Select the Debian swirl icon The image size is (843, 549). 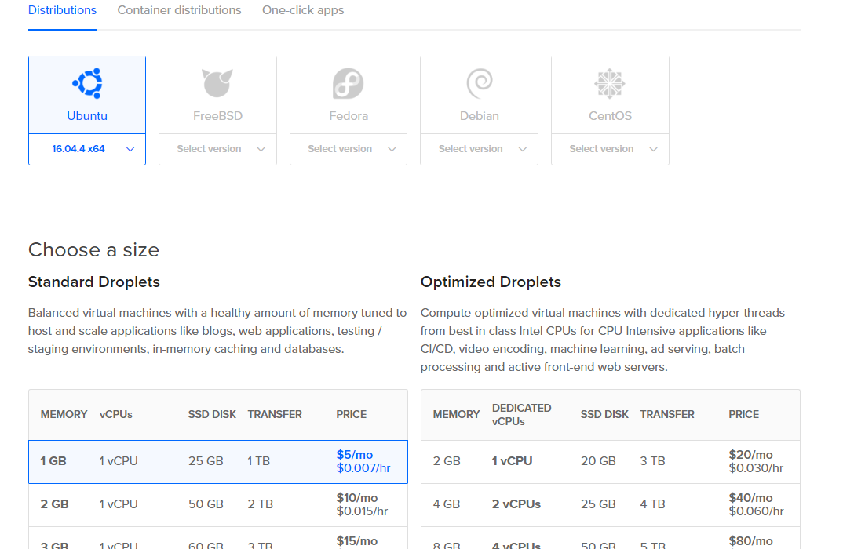click(479, 83)
